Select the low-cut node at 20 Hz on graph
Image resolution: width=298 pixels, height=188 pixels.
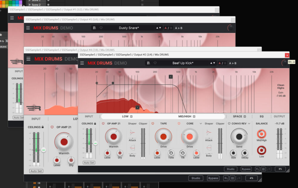(x=97, y=83)
